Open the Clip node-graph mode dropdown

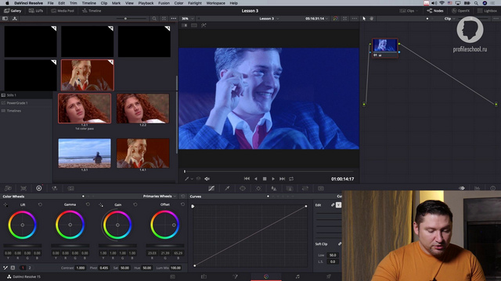(449, 19)
